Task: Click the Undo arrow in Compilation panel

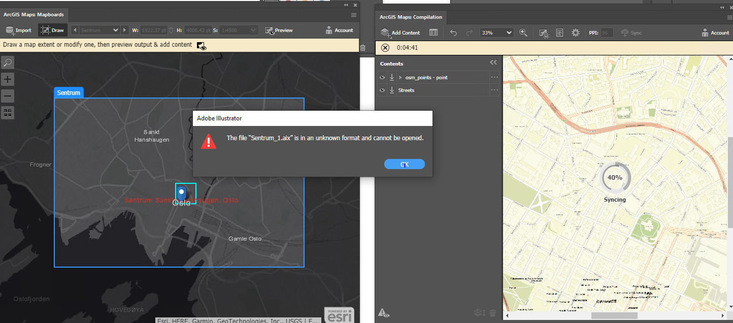Action: (453, 33)
